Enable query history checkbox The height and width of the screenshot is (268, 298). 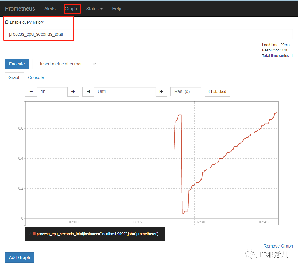point(7,22)
